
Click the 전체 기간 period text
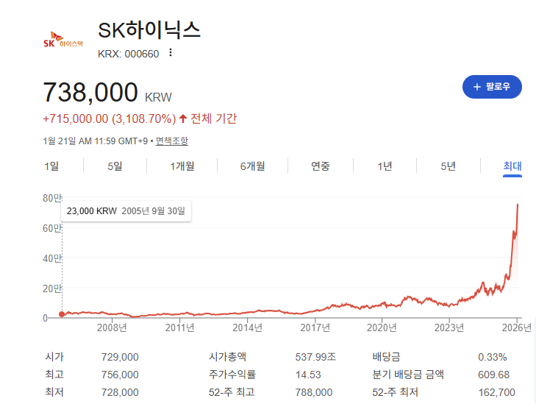tap(214, 118)
